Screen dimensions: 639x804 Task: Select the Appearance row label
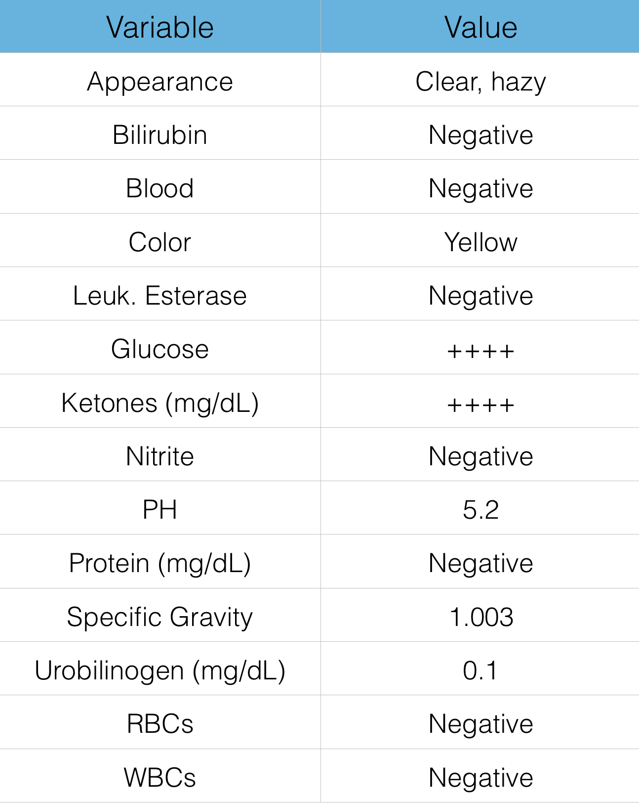(x=160, y=82)
